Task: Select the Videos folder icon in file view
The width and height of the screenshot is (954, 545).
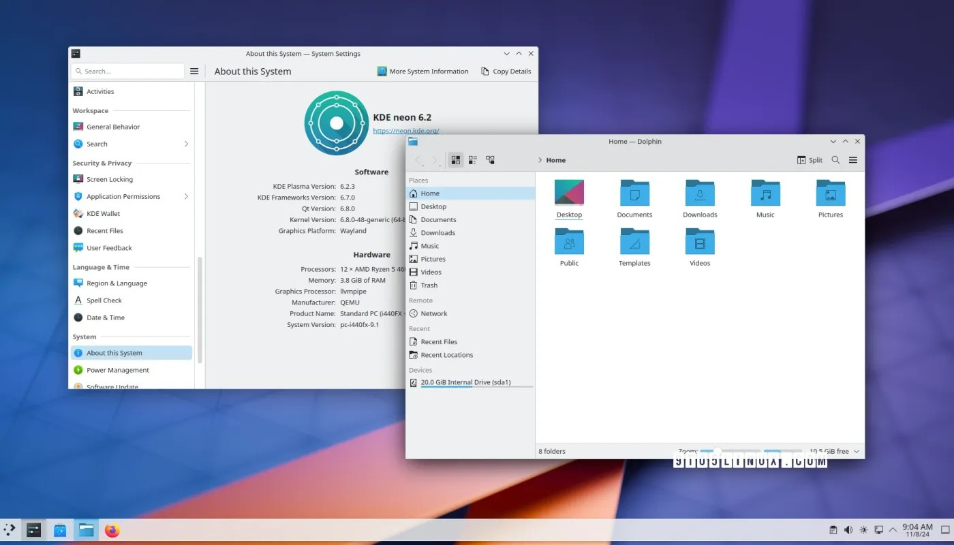Action: click(700, 241)
